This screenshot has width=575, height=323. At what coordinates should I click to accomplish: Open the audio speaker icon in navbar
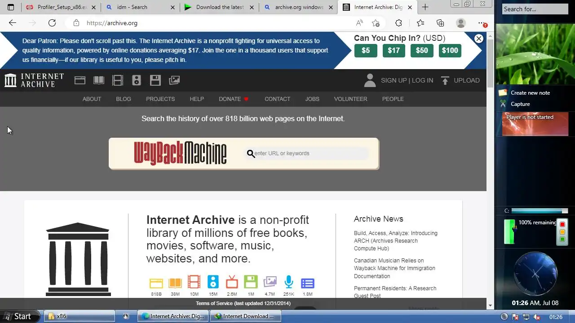point(137,80)
